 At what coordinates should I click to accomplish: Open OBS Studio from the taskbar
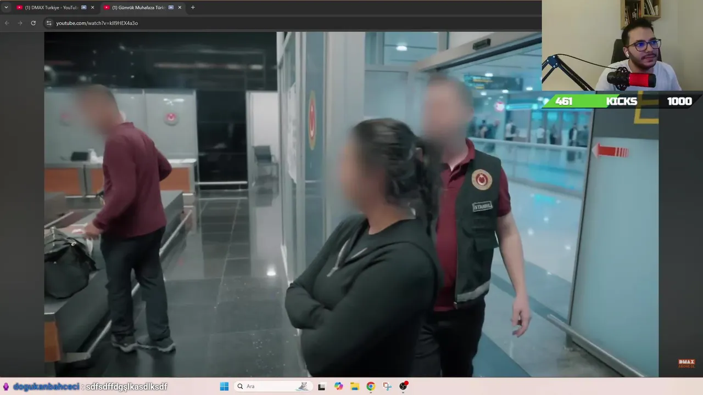coord(404,386)
